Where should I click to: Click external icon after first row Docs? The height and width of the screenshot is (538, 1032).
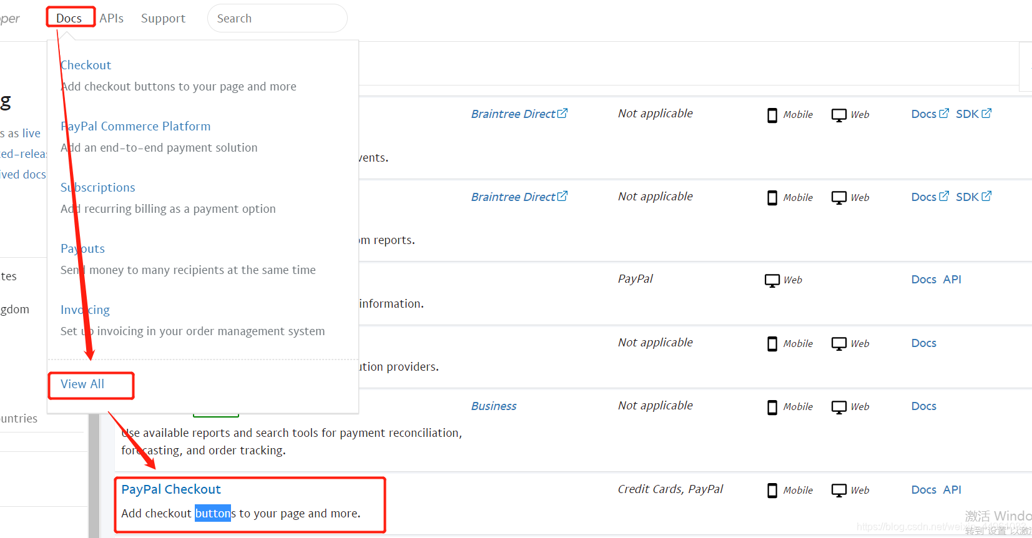pyautogui.click(x=944, y=113)
